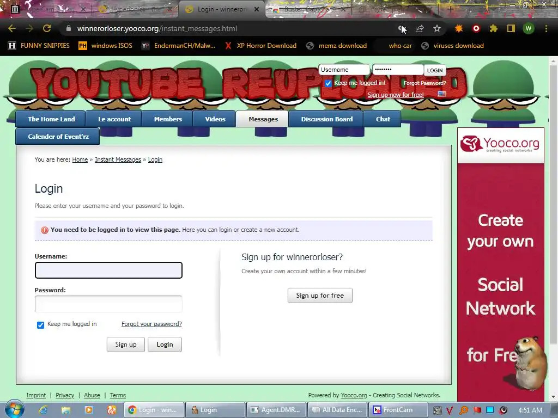Go back with the browser back arrow
The image size is (558, 418).
click(12, 28)
